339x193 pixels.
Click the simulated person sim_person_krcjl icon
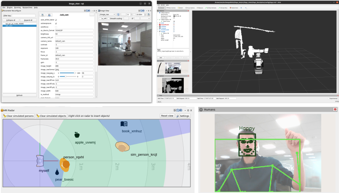(122, 147)
